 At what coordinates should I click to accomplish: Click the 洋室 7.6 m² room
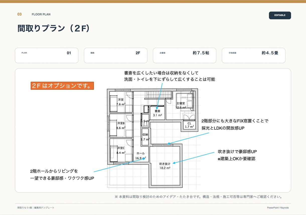coord(121,102)
